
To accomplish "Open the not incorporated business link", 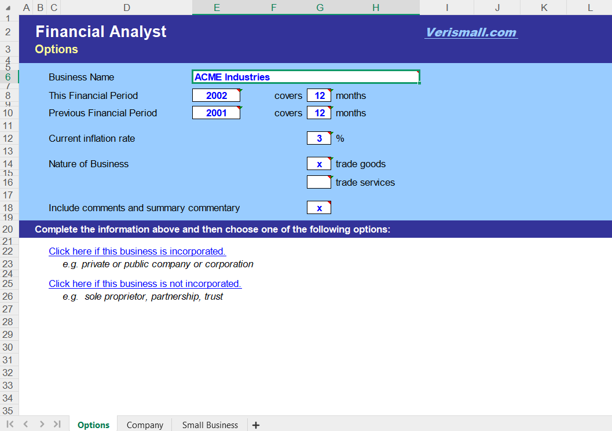I will pyautogui.click(x=145, y=283).
